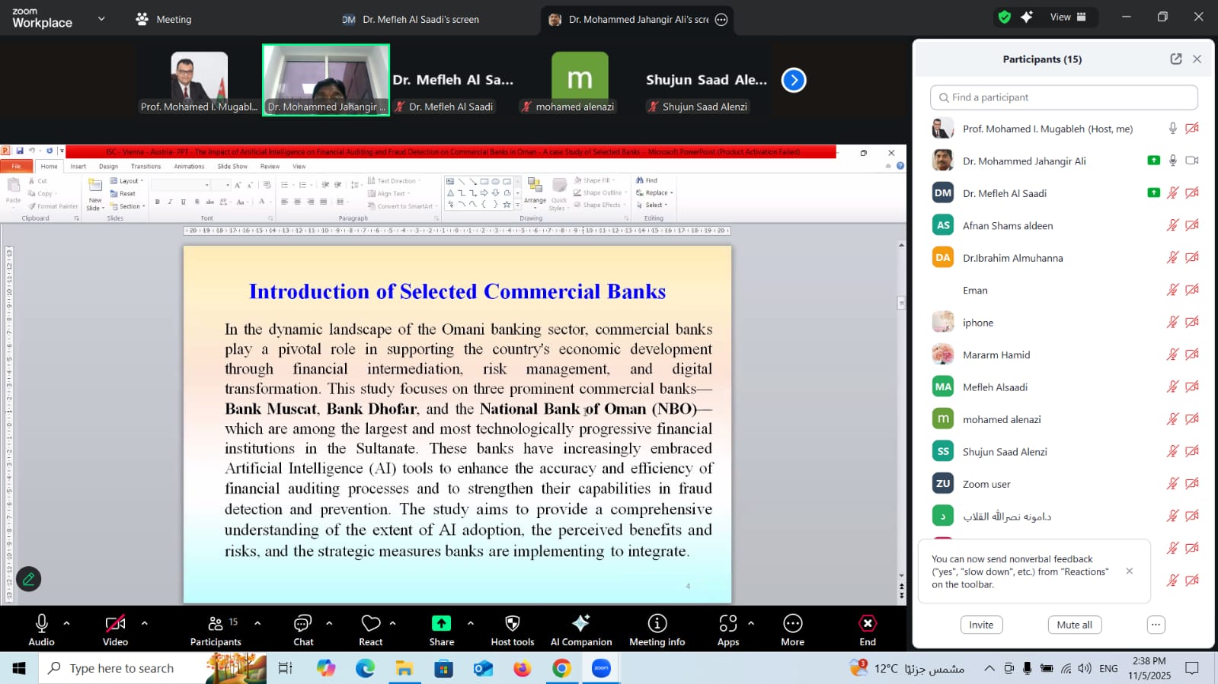Open the View layout dropdown
Image resolution: width=1218 pixels, height=684 pixels.
pos(1068,17)
